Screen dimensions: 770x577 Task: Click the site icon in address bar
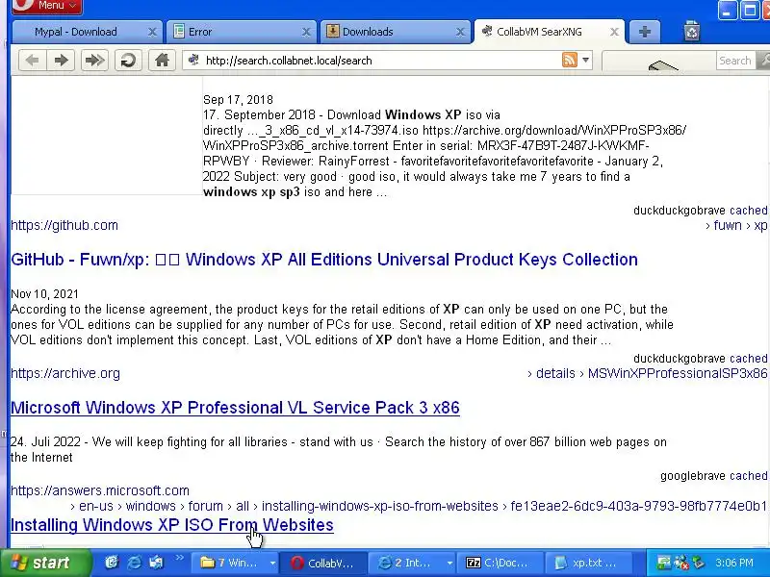coord(194,60)
